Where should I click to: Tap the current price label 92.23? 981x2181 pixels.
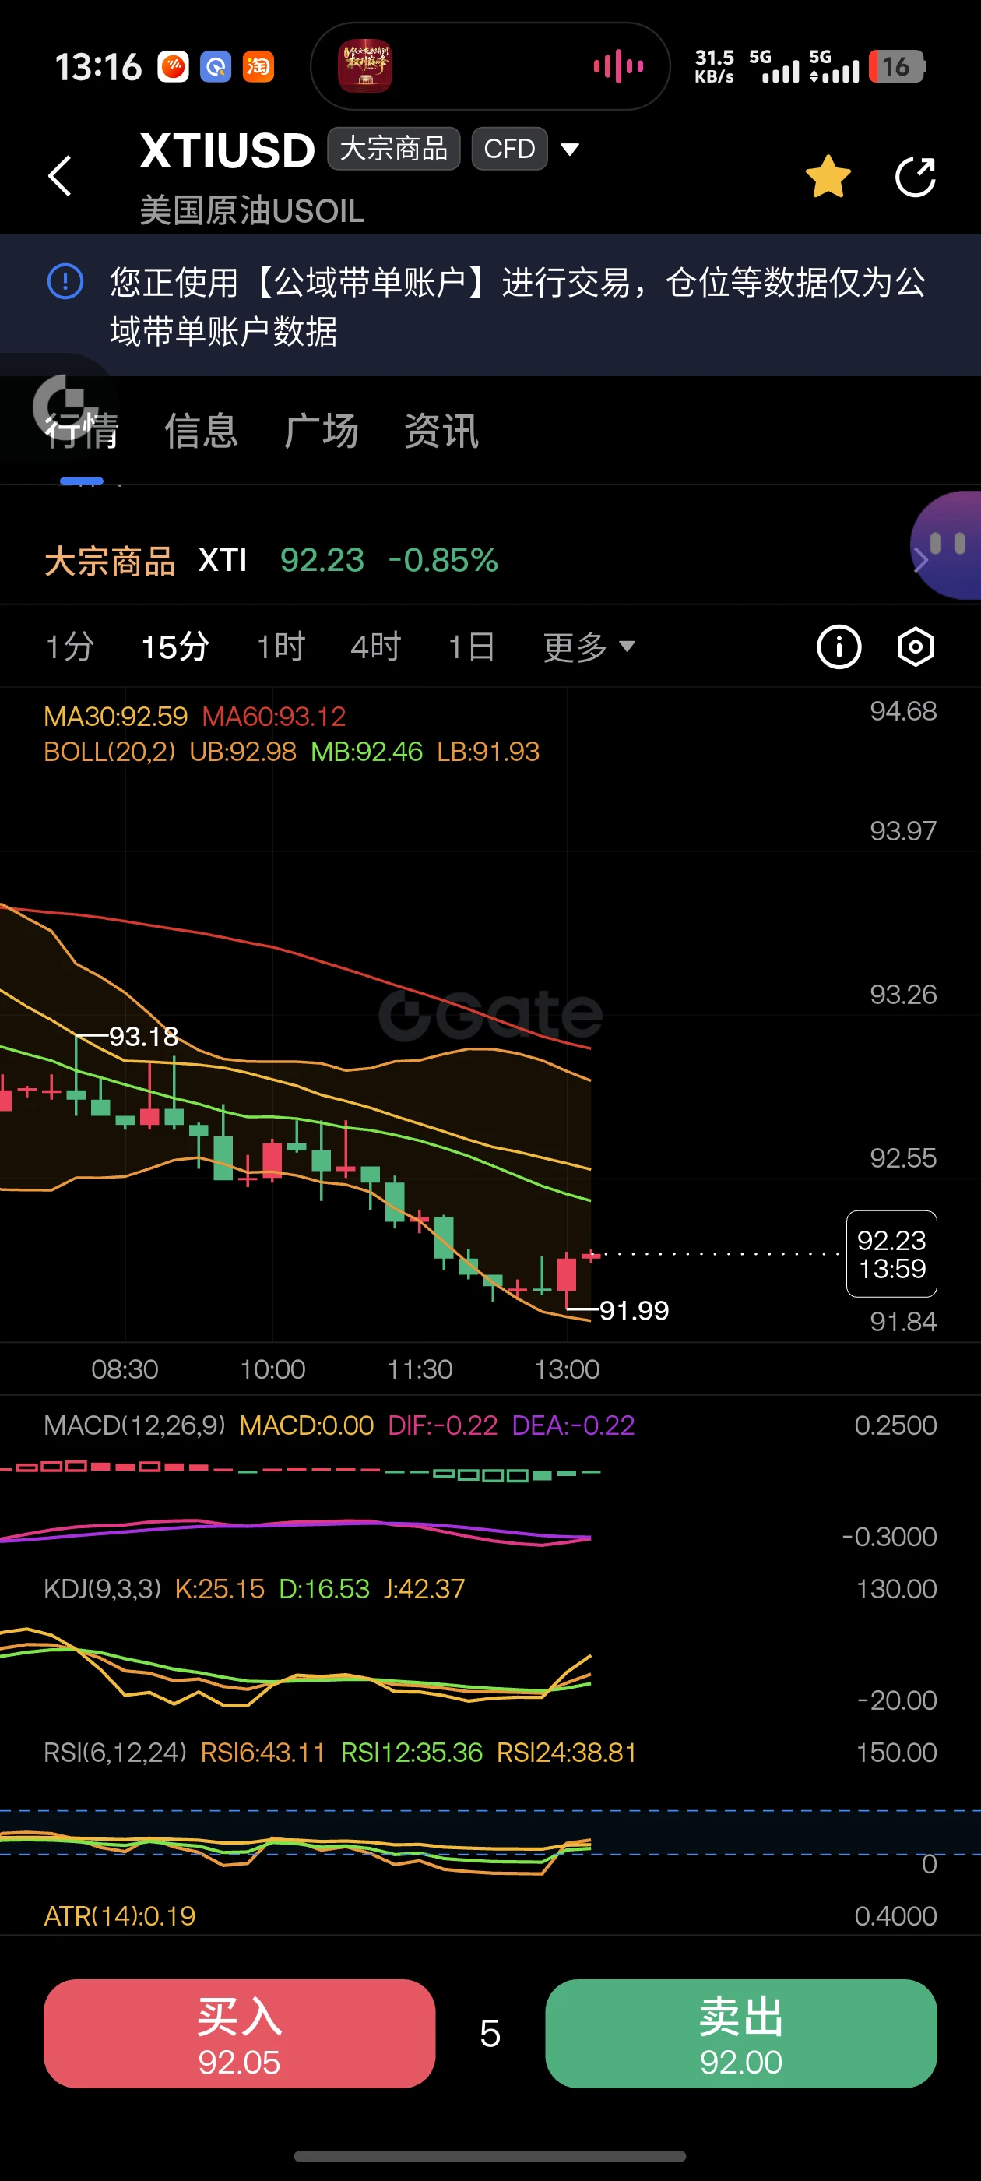[891, 1254]
